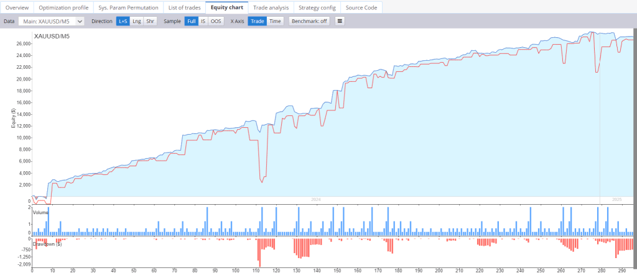Set X Axis to Trade
The width and height of the screenshot is (637, 273).
[x=257, y=21]
